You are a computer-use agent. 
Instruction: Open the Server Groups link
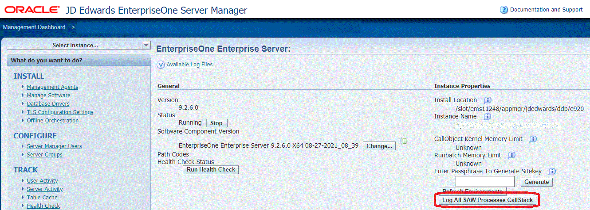(x=44, y=155)
